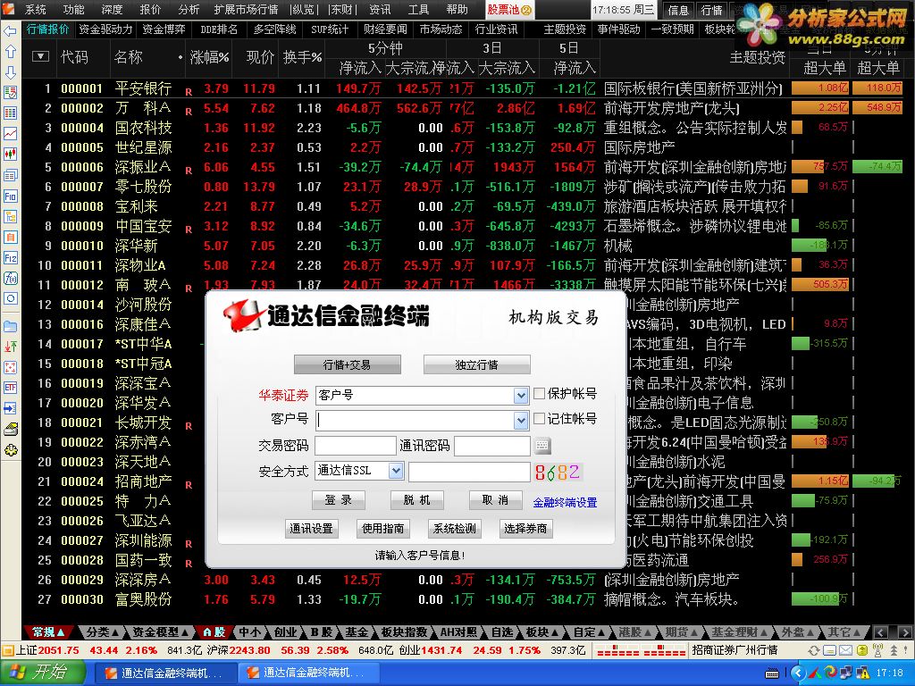Click 平安银行 orange 1.08亿 fund bar
This screenshot has width=915, height=686.
coord(820,88)
